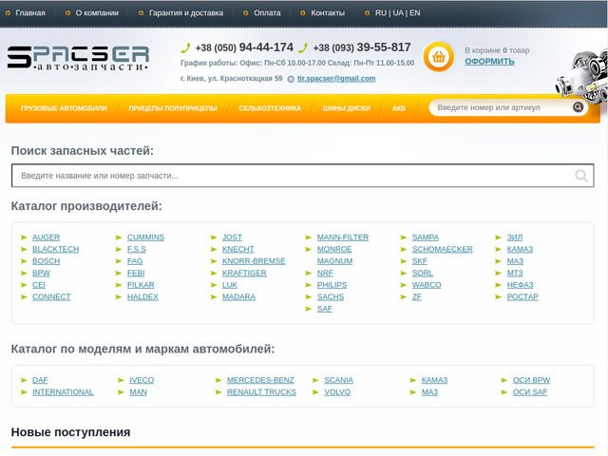Image resolution: width=608 pixels, height=456 pixels.
Task: Open the CONNECT manufacturer link
Action: point(51,297)
